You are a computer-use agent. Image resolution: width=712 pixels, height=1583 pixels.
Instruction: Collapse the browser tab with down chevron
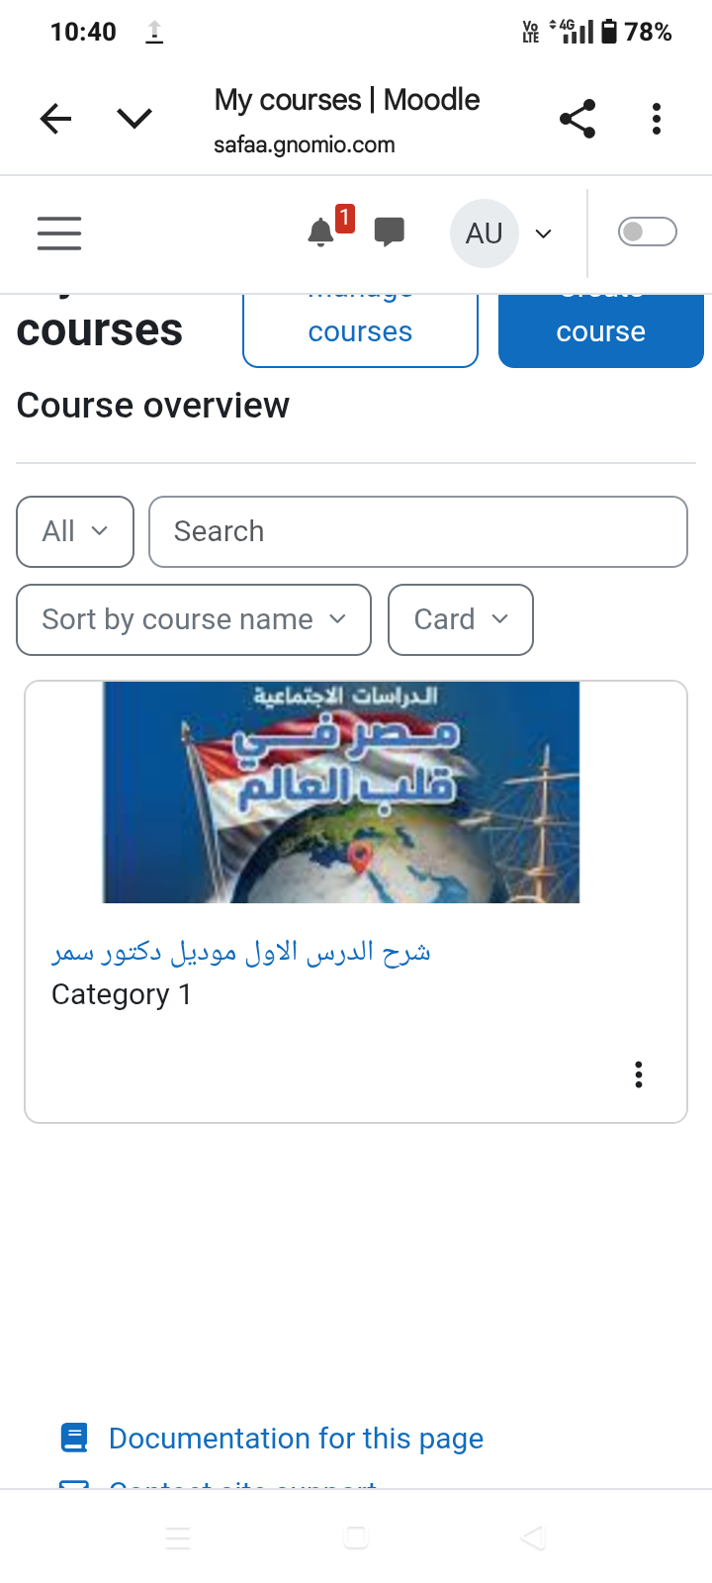134,119
